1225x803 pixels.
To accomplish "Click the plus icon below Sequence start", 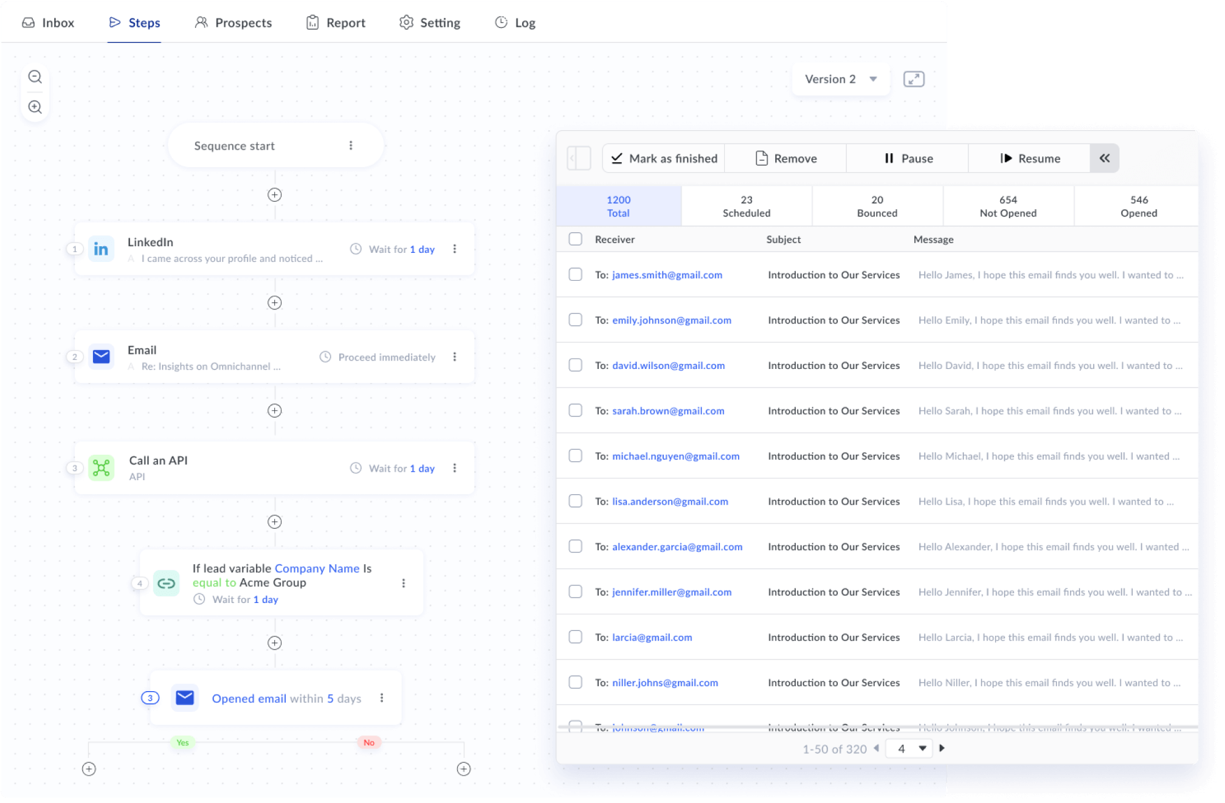I will point(274,195).
